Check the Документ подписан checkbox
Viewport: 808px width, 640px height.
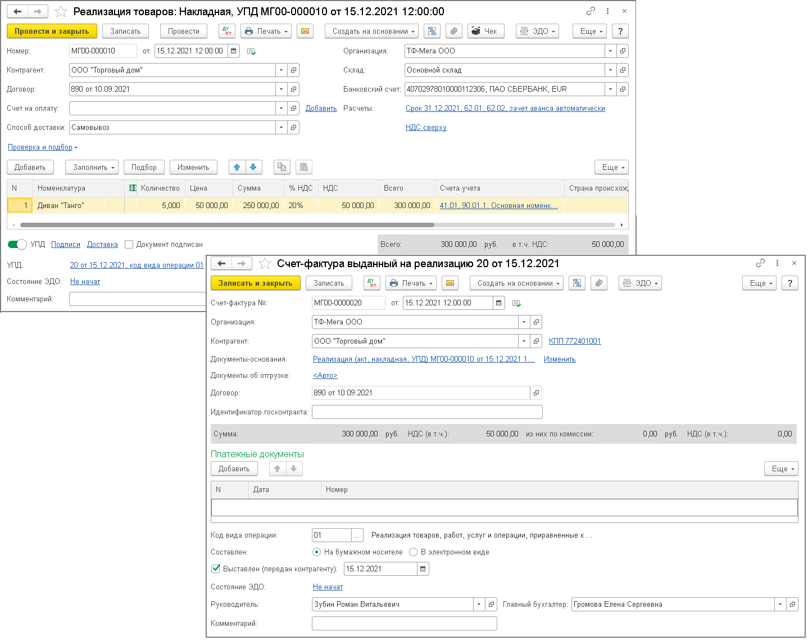(x=129, y=244)
